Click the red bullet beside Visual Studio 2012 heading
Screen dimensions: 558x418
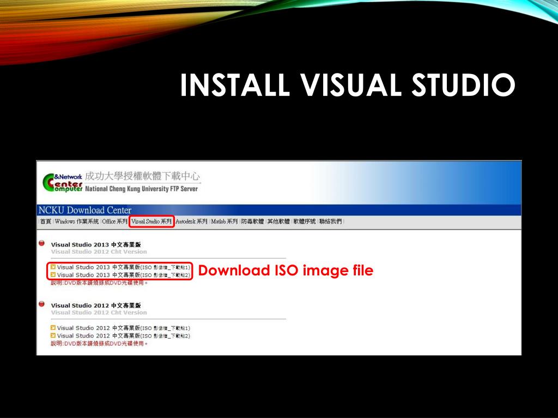(41, 304)
